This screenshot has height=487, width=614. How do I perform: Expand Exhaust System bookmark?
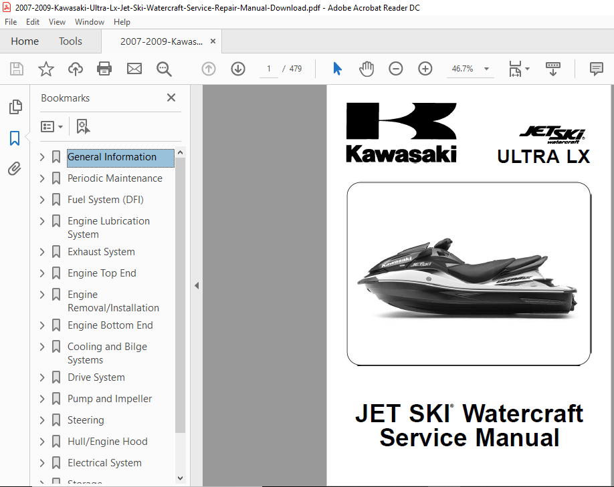click(42, 252)
